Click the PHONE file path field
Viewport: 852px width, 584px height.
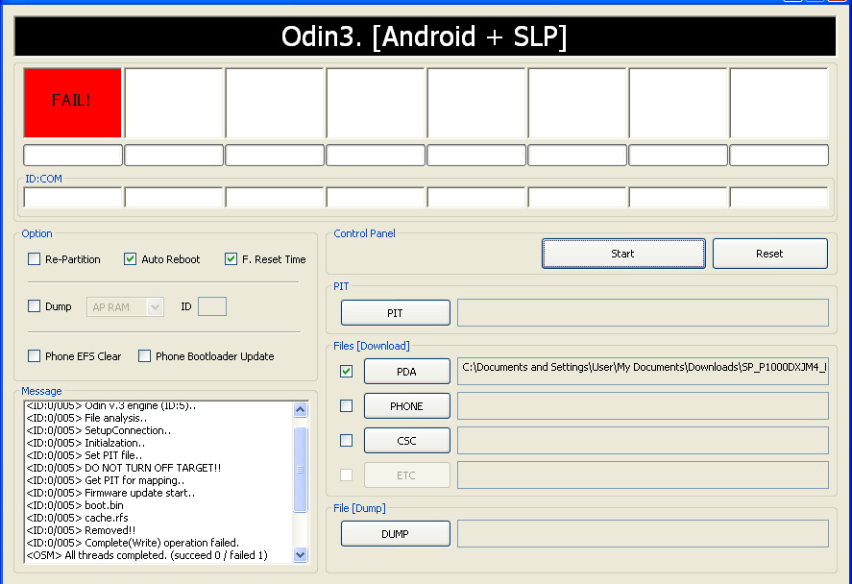click(x=643, y=405)
